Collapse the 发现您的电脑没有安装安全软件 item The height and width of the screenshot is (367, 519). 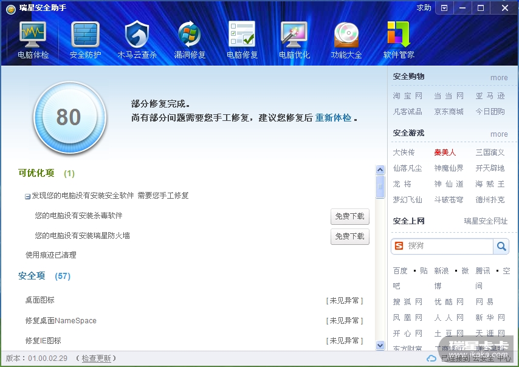point(28,197)
